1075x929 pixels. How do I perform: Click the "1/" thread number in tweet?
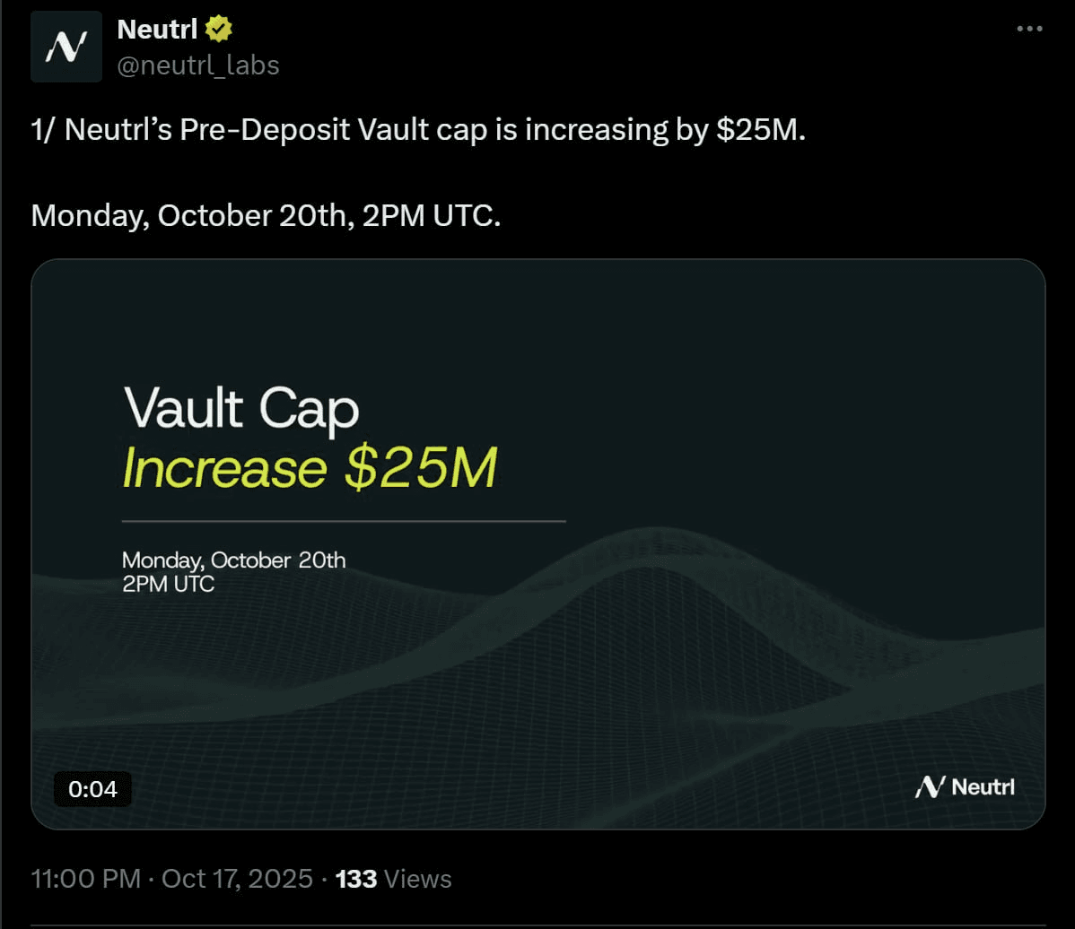pyautogui.click(x=43, y=130)
